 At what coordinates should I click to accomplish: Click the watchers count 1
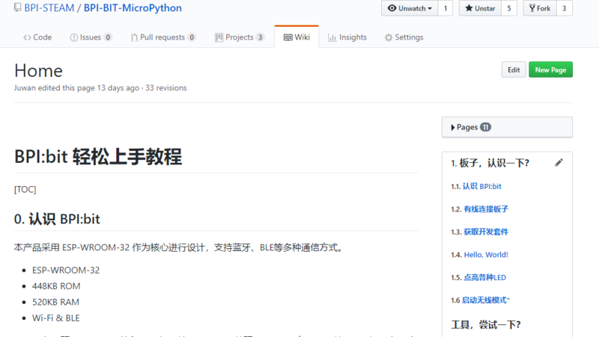(446, 8)
